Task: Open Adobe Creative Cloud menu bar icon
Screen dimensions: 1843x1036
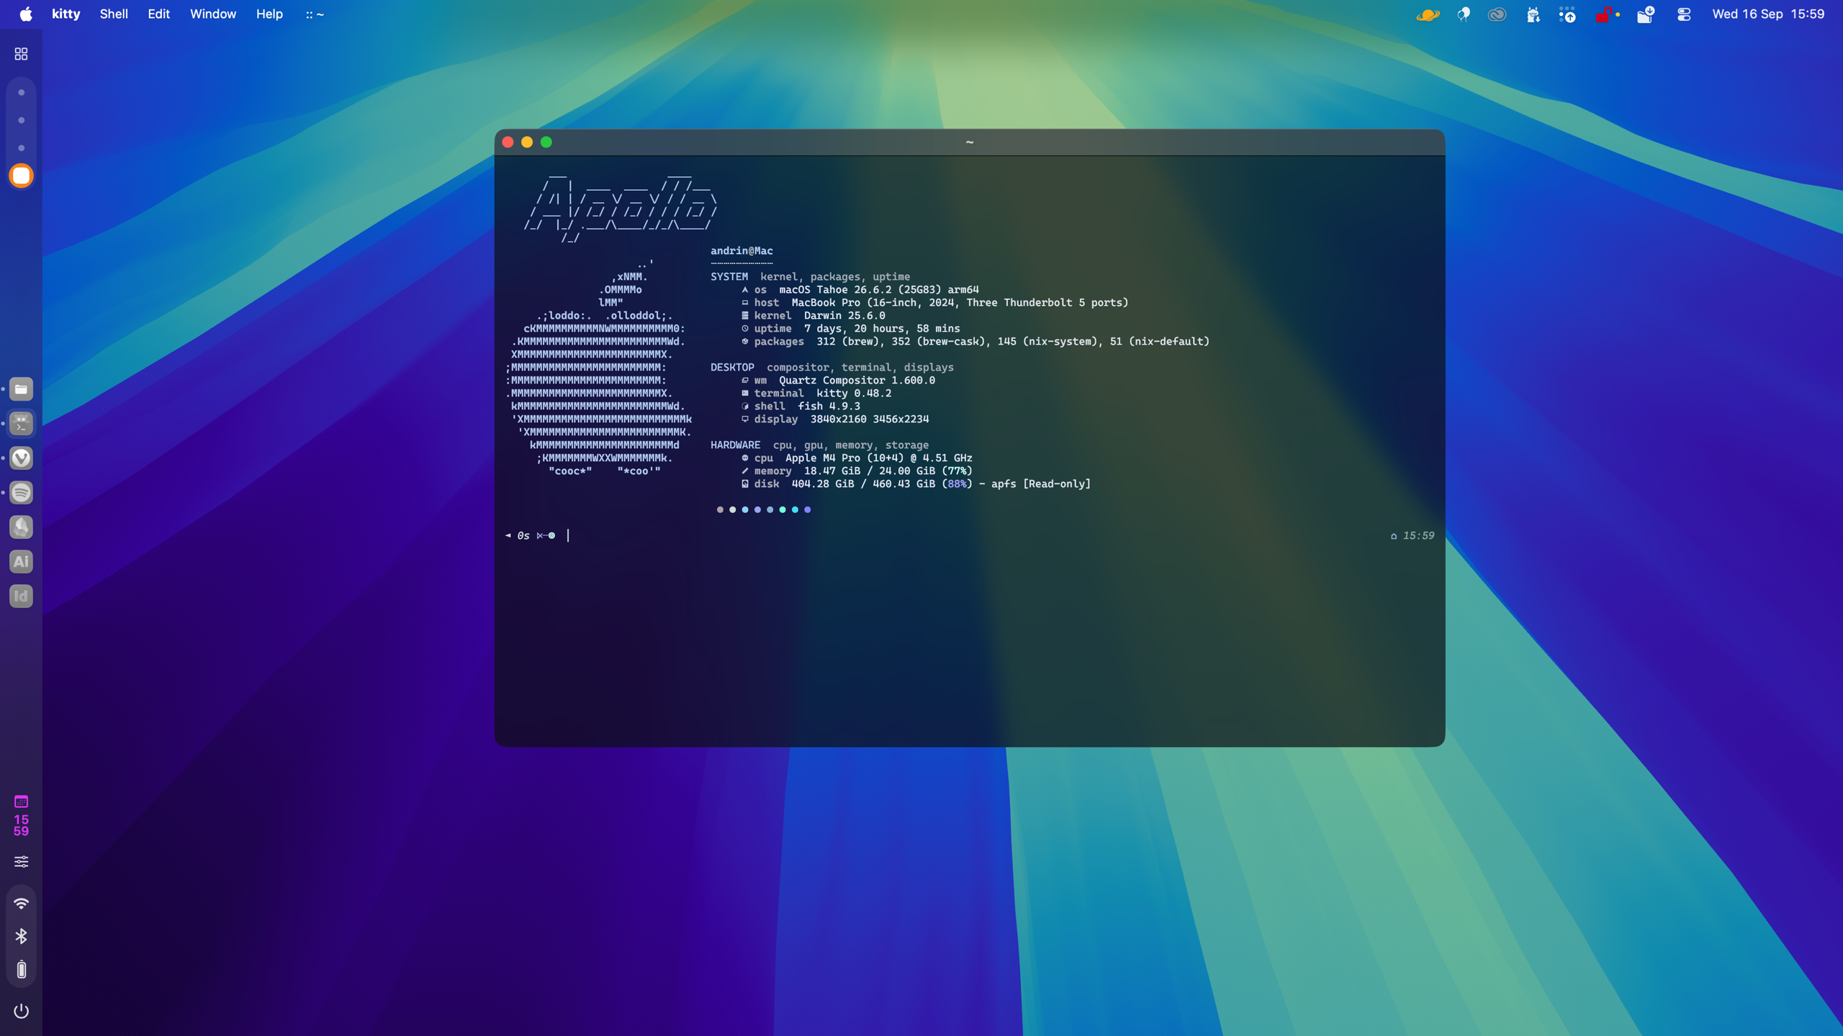Action: [1497, 14]
